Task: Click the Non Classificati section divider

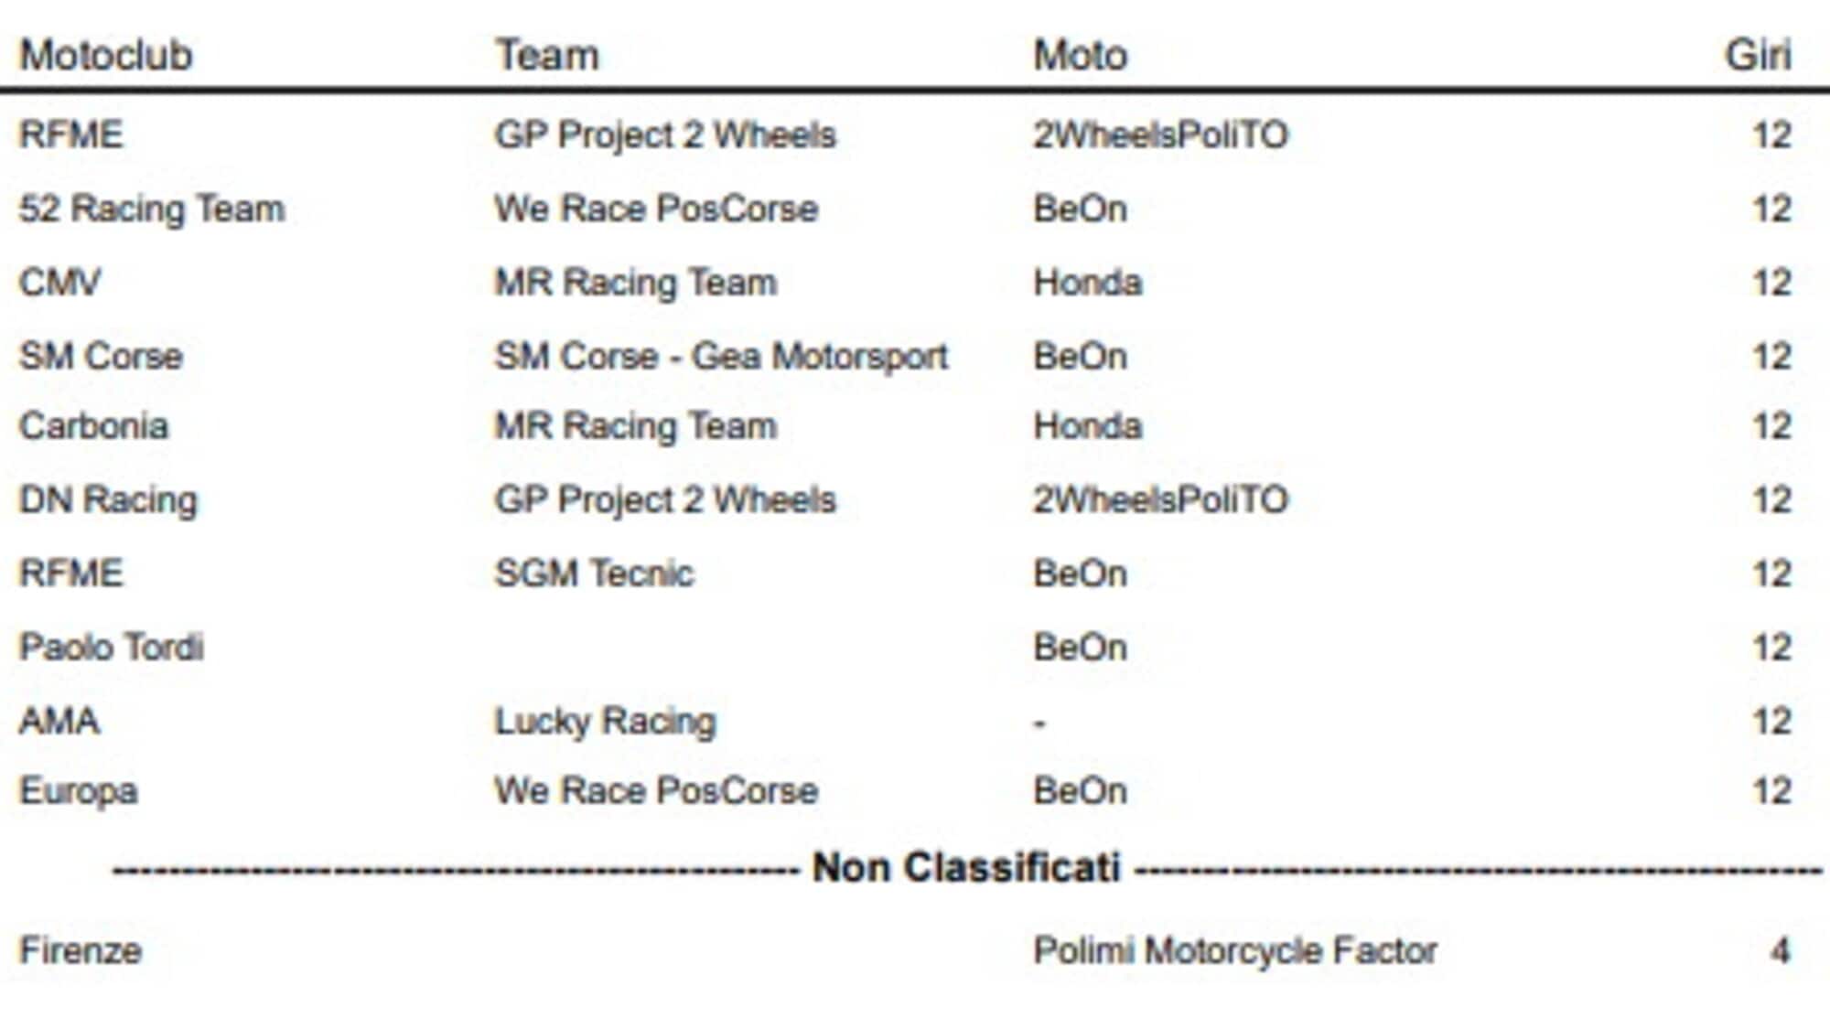Action: pos(967,867)
